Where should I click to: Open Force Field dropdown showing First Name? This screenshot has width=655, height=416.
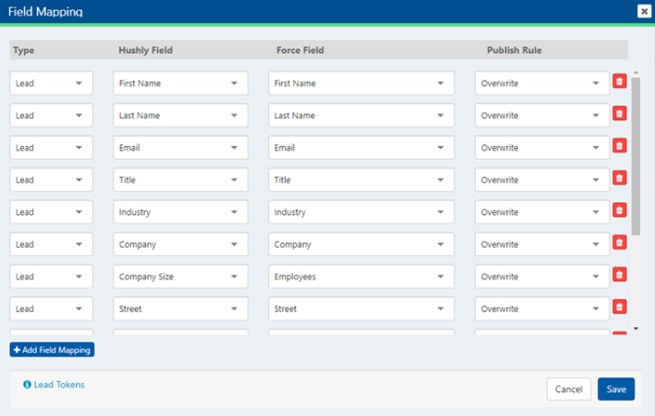361,84
